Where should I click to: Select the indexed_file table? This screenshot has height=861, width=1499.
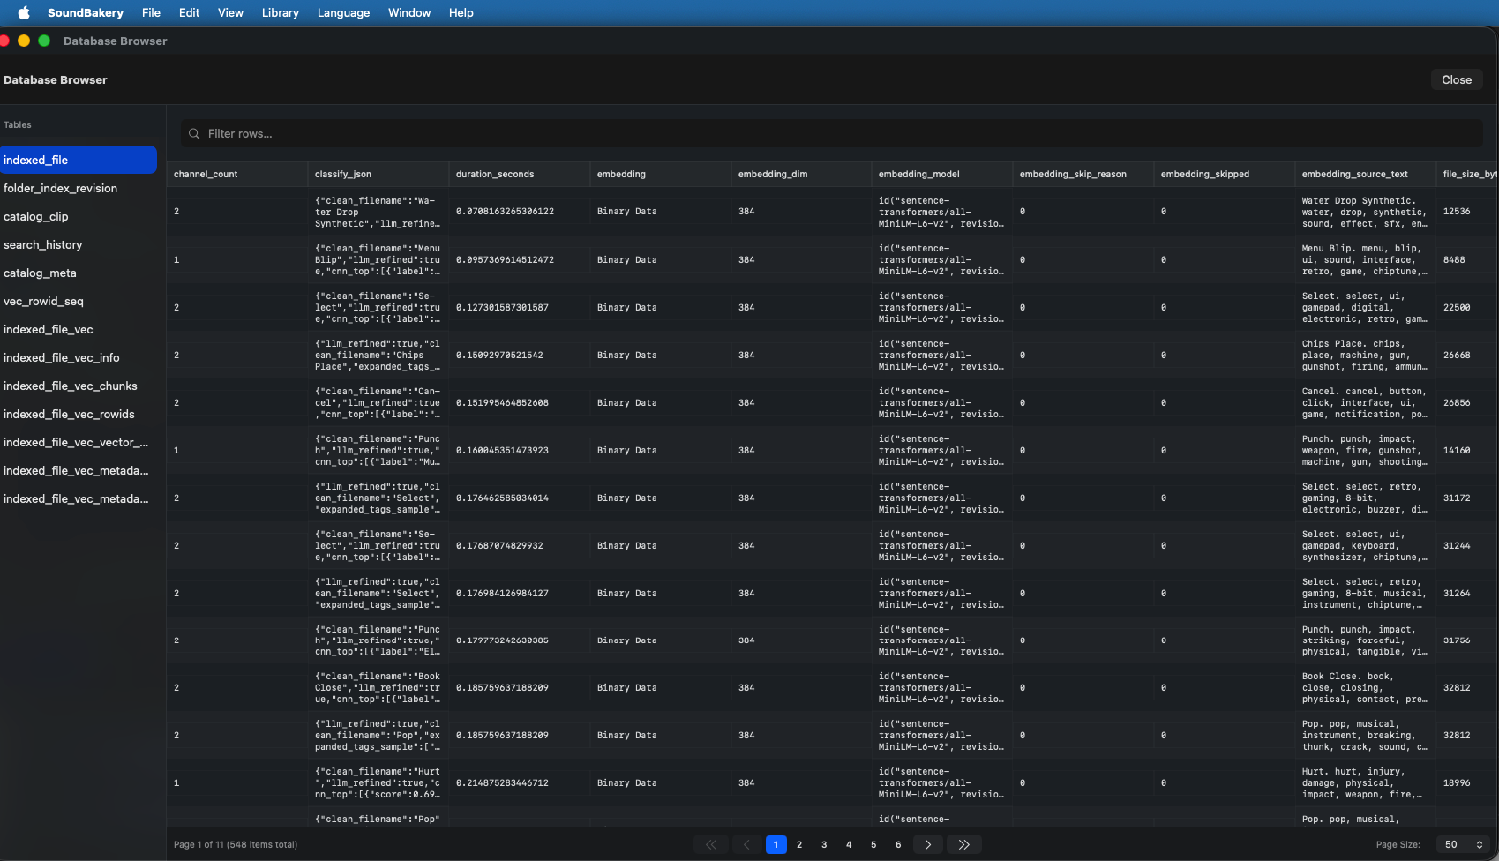pos(79,160)
